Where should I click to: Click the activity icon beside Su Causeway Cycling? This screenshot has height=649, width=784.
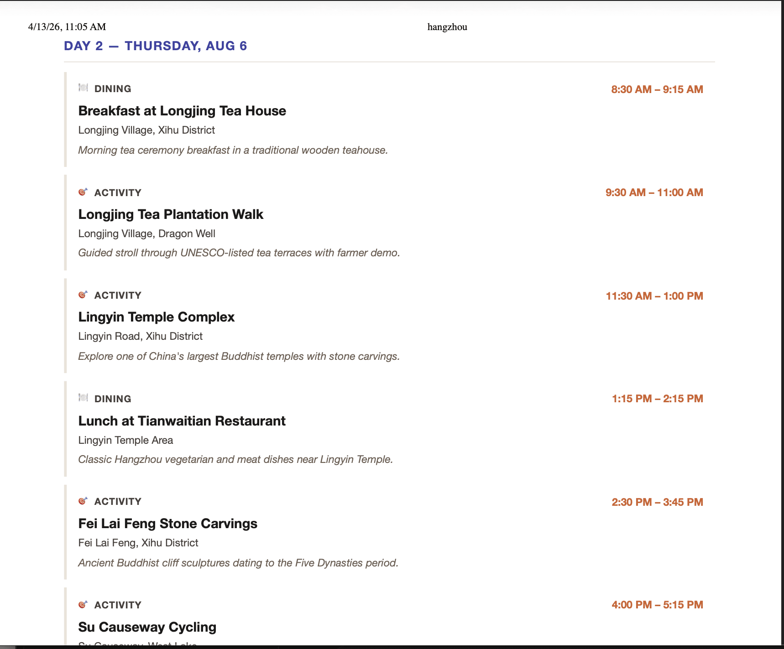[x=83, y=604]
